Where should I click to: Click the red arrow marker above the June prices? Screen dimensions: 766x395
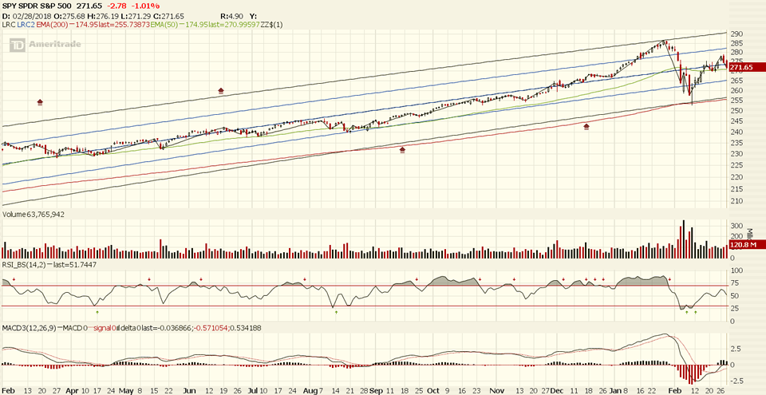coord(221,91)
